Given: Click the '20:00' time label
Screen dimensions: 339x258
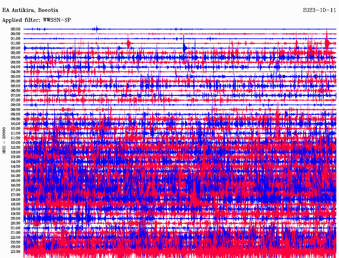Looking at the screenshot, I should [x=16, y=218].
